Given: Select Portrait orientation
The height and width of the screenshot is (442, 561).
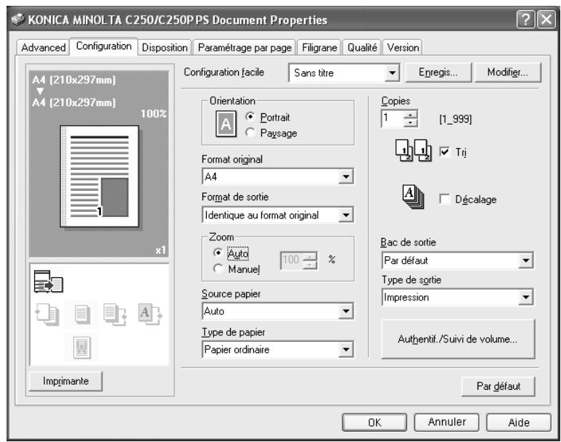Looking at the screenshot, I should click(268, 117).
